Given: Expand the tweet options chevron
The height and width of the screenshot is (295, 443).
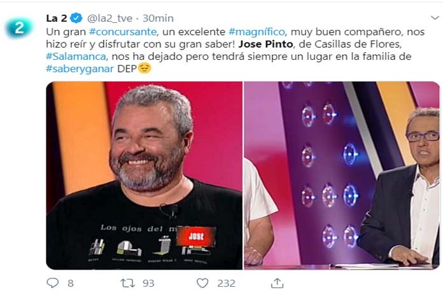Looking at the screenshot, I should (x=435, y=18).
